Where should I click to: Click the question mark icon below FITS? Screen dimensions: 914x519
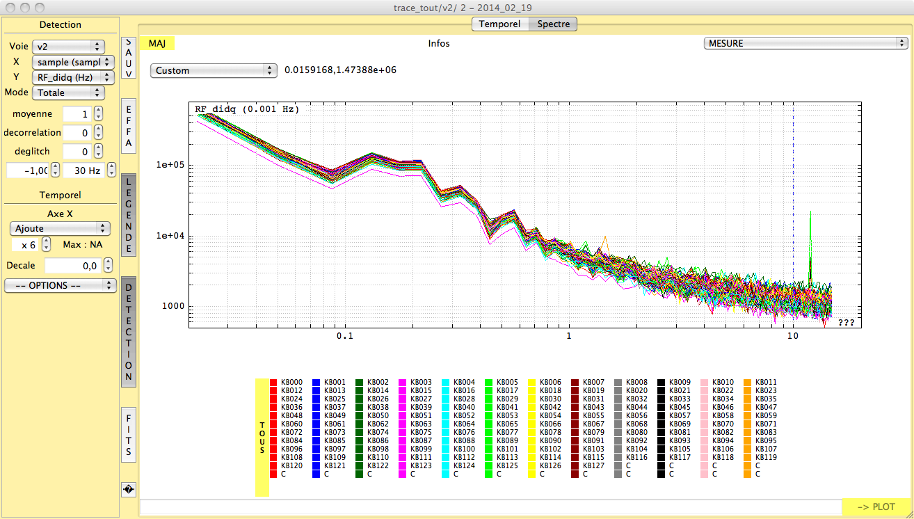coord(129,490)
